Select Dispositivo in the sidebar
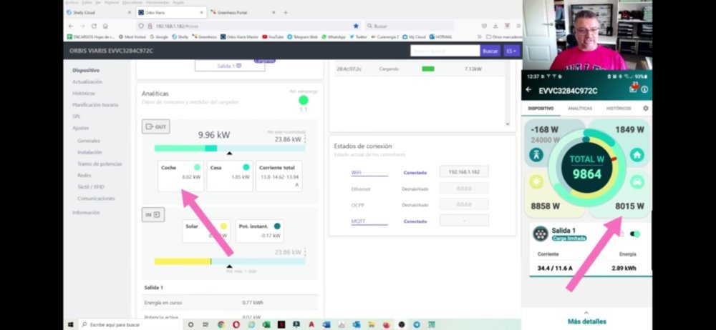Screen dimensions: 716x330 (86, 70)
